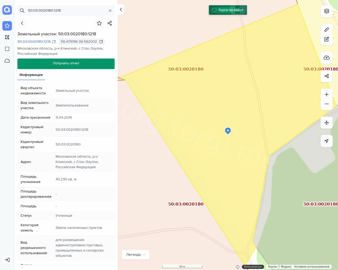The width and height of the screenshot is (338, 270).
Task: Click the cloud upload icon
Action: tap(327, 58)
